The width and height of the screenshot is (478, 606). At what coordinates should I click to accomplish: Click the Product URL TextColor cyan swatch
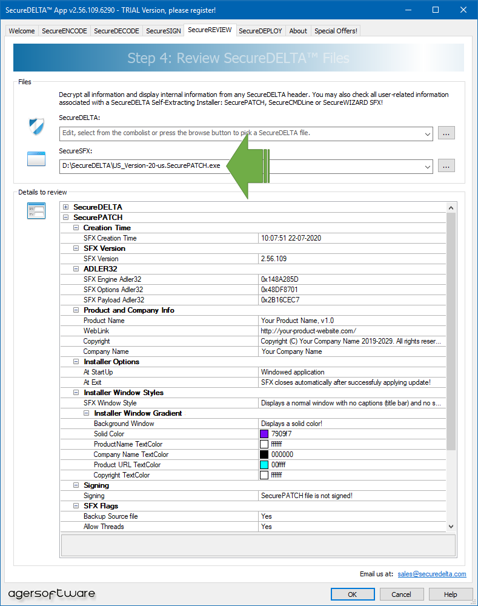click(x=264, y=465)
